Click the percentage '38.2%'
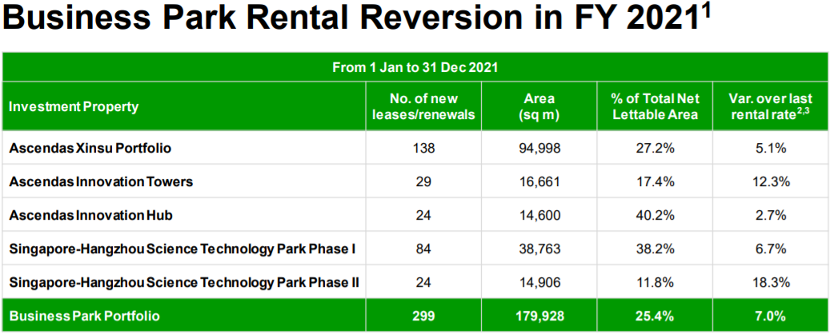Screen dimensions: 830x334 tap(655, 249)
